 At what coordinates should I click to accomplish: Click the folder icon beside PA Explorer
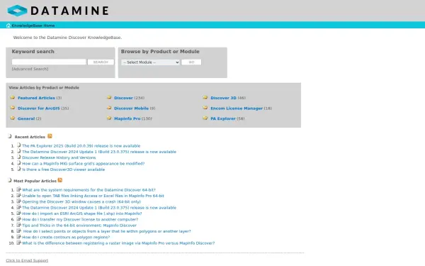coord(205,118)
